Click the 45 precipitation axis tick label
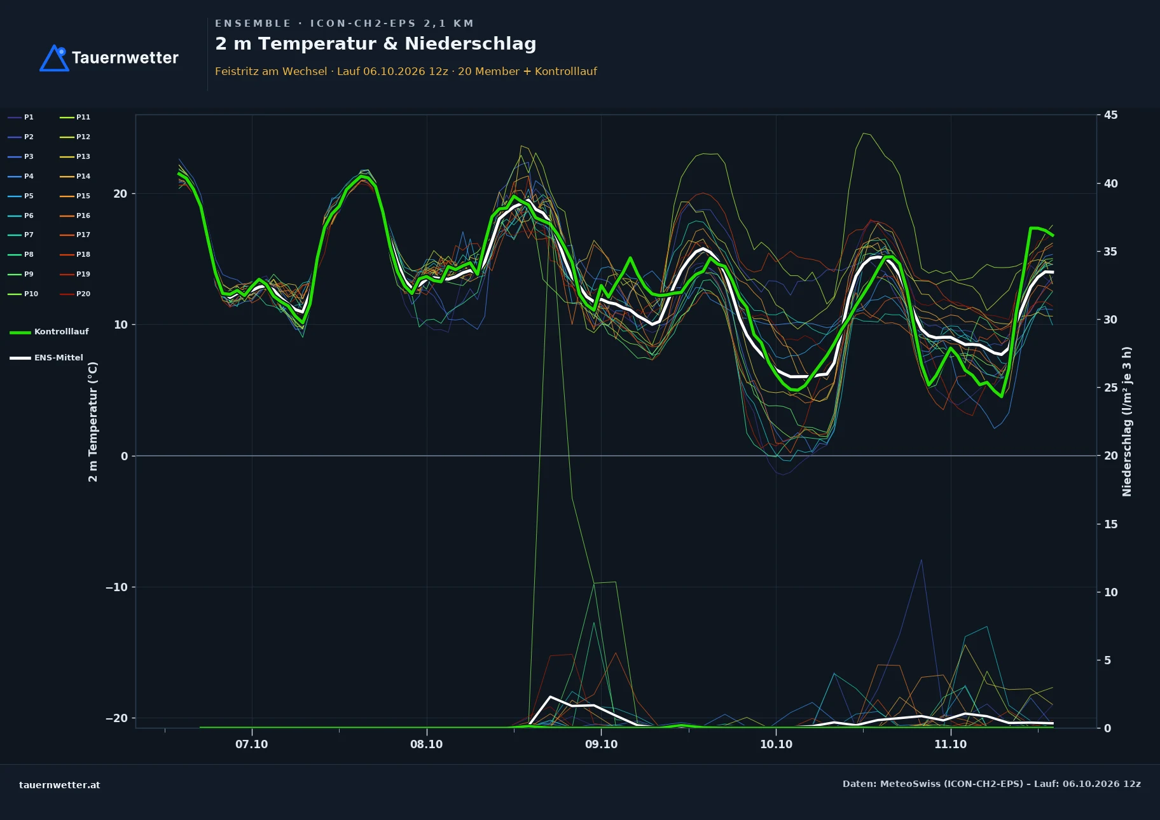 1110,115
